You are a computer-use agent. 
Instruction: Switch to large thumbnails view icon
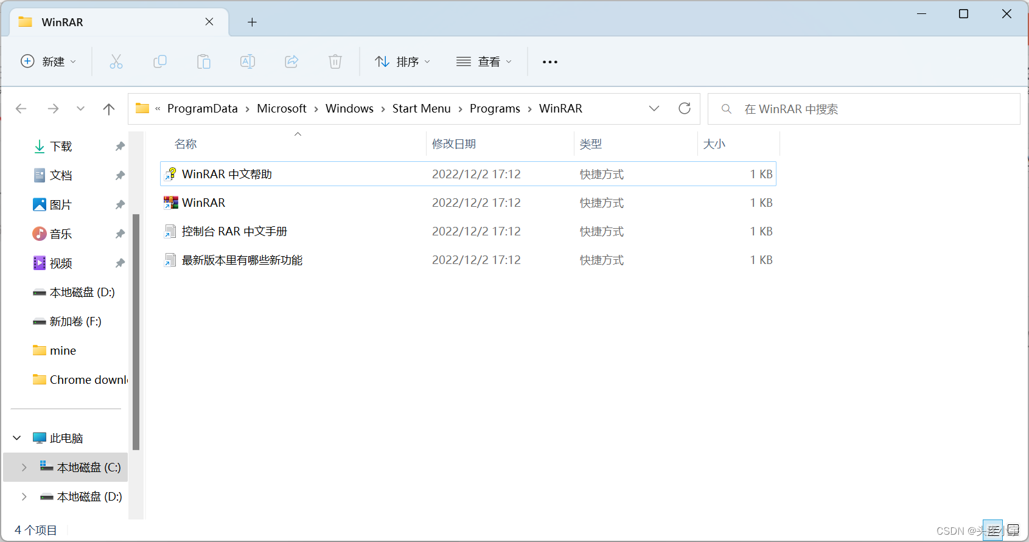coord(1013,530)
